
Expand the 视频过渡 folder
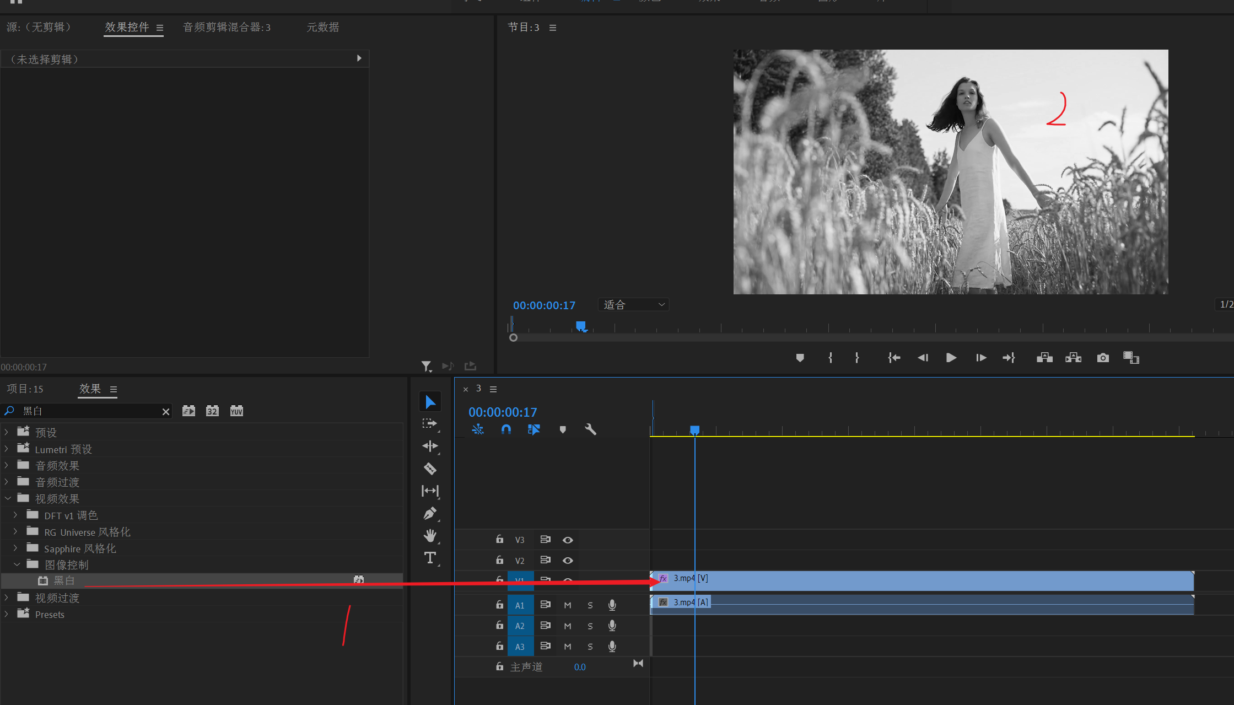click(7, 598)
